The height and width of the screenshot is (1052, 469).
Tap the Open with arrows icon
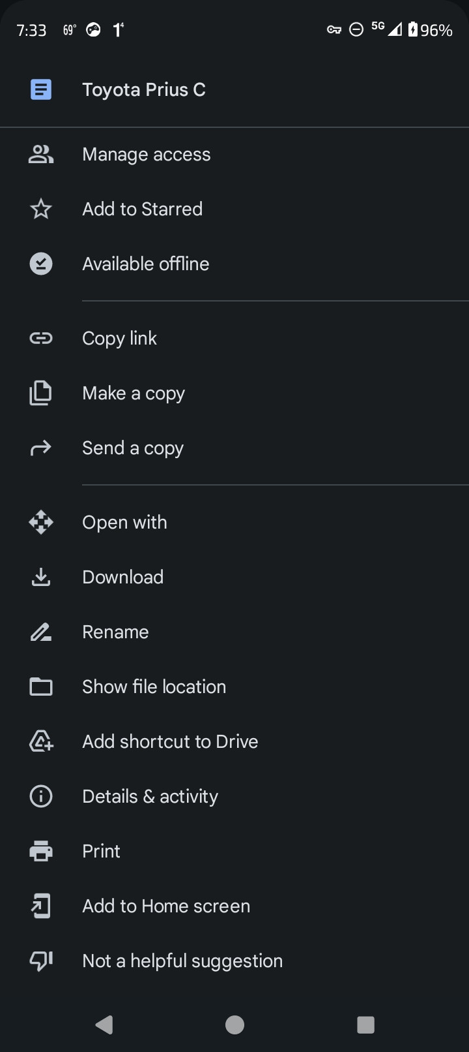41,522
